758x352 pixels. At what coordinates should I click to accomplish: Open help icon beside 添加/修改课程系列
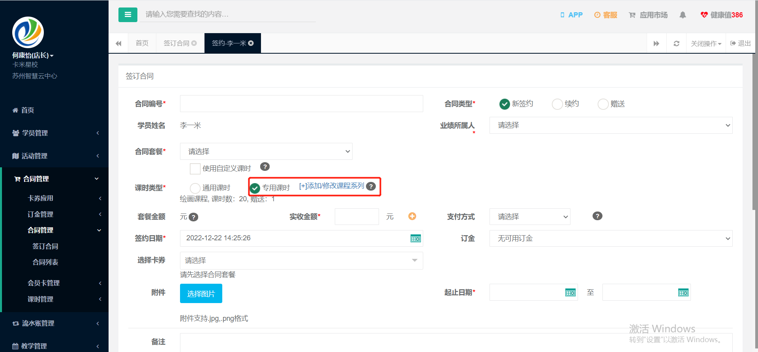click(371, 186)
